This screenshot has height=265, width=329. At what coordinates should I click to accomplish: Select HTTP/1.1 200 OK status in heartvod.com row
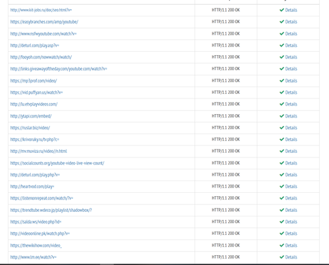point(226,186)
